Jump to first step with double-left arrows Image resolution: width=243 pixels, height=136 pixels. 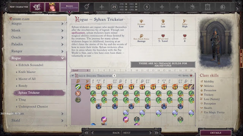[x=87, y=133]
